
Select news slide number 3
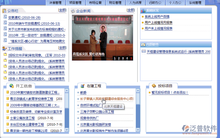[123, 58]
